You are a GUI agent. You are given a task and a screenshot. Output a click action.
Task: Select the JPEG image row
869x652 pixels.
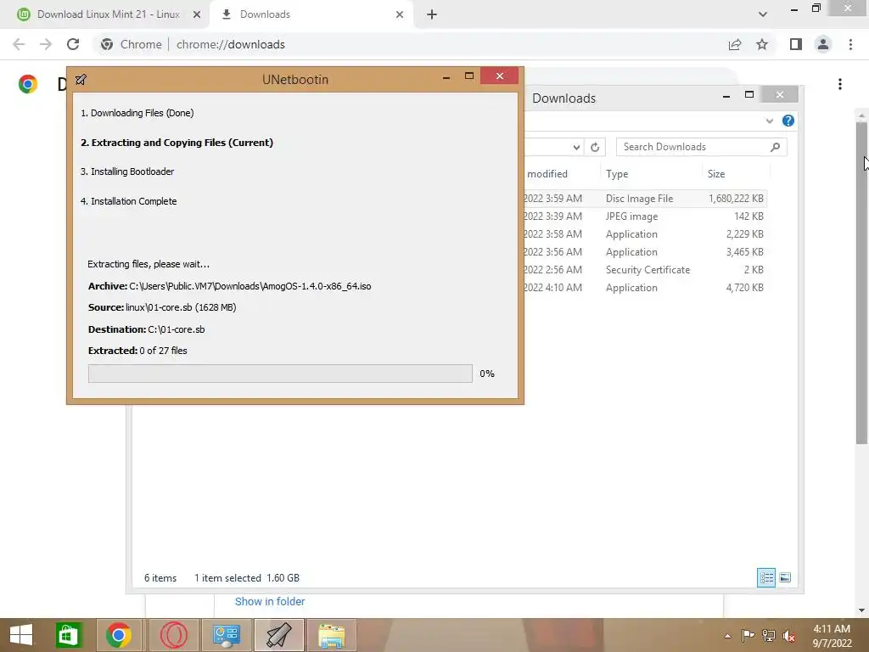coord(646,216)
